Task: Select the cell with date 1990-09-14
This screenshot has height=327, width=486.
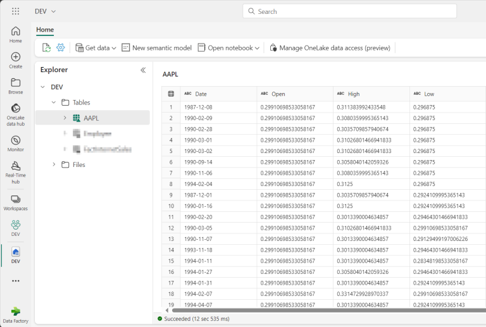Action: tap(218, 163)
